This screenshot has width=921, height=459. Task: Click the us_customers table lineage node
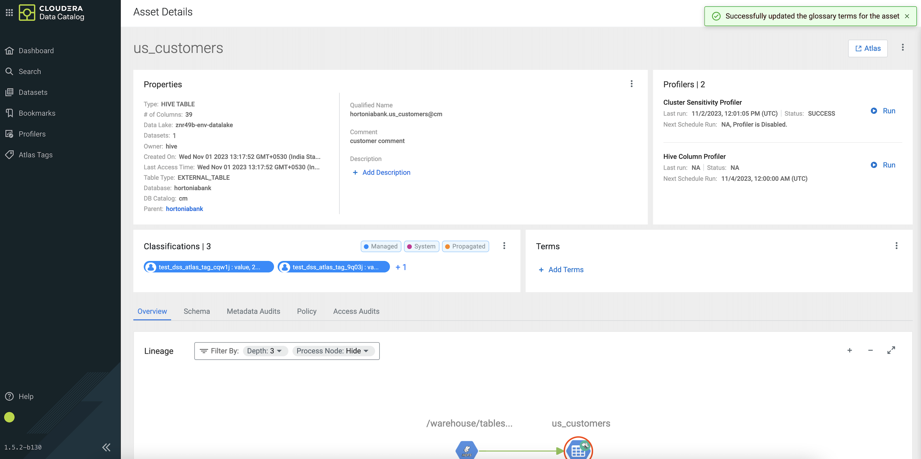click(x=578, y=450)
